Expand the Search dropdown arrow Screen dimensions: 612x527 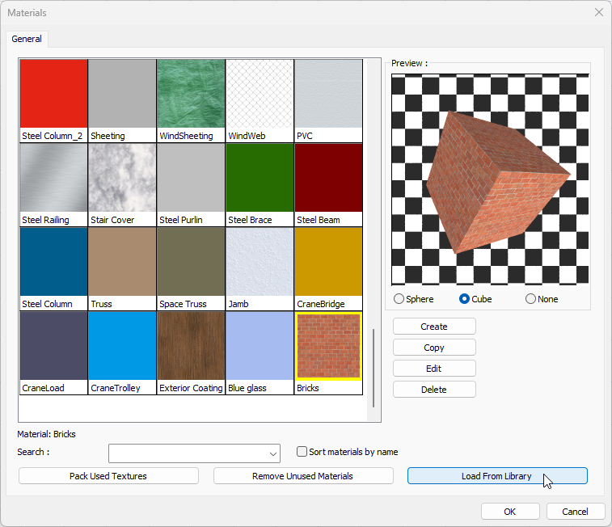272,453
